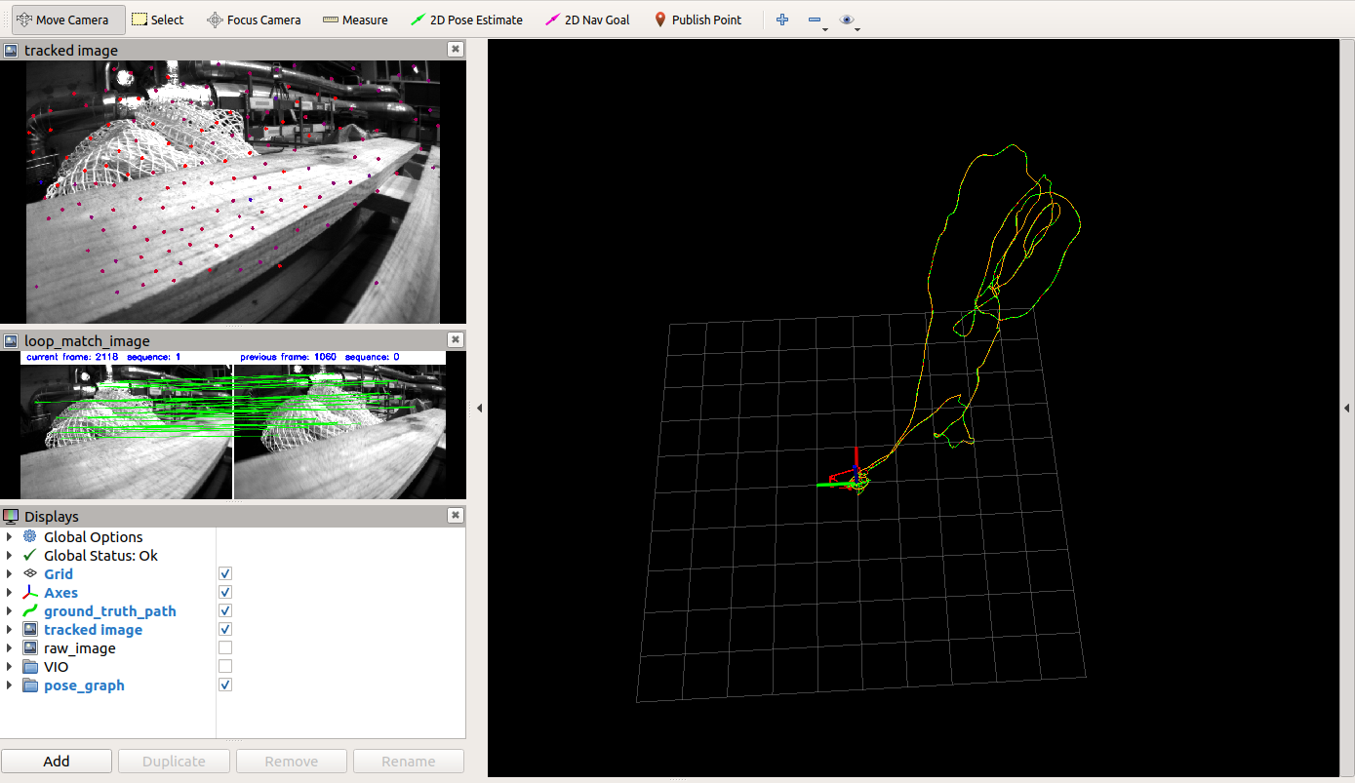Expand the Global Status row

pos(10,556)
